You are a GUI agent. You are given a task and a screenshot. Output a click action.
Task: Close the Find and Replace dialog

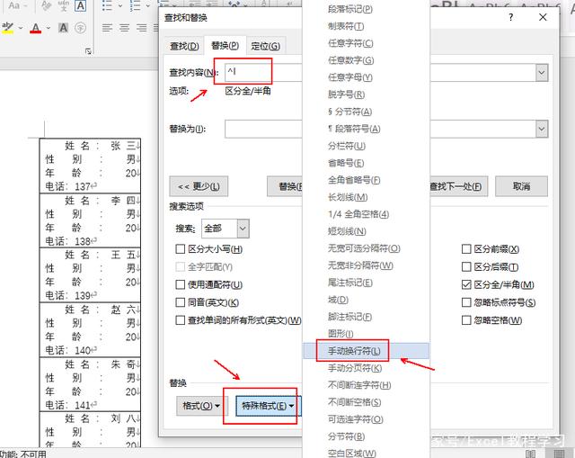(x=543, y=17)
